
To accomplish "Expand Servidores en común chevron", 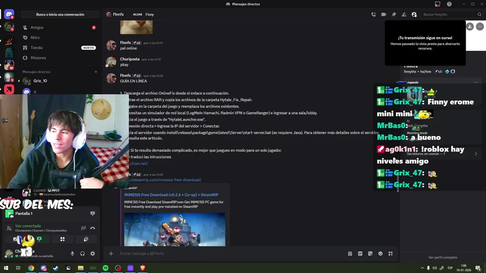I will click(x=476, y=154).
